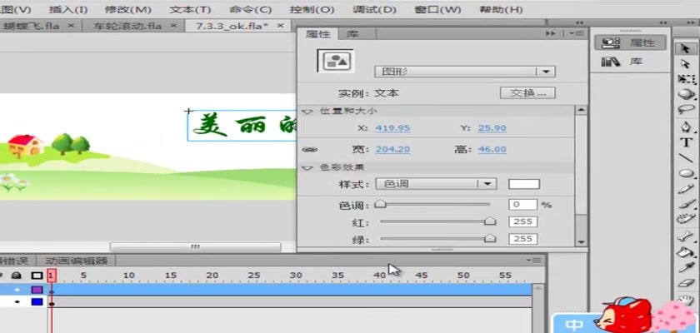
Task: Toggle outline display of the blue layer
Action: pyautogui.click(x=37, y=302)
